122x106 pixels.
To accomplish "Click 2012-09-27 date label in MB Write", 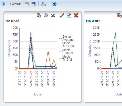I will coord(118,79).
